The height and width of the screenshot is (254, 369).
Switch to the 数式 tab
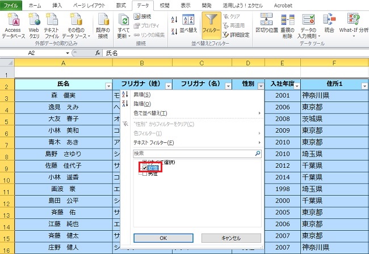[x=121, y=6]
